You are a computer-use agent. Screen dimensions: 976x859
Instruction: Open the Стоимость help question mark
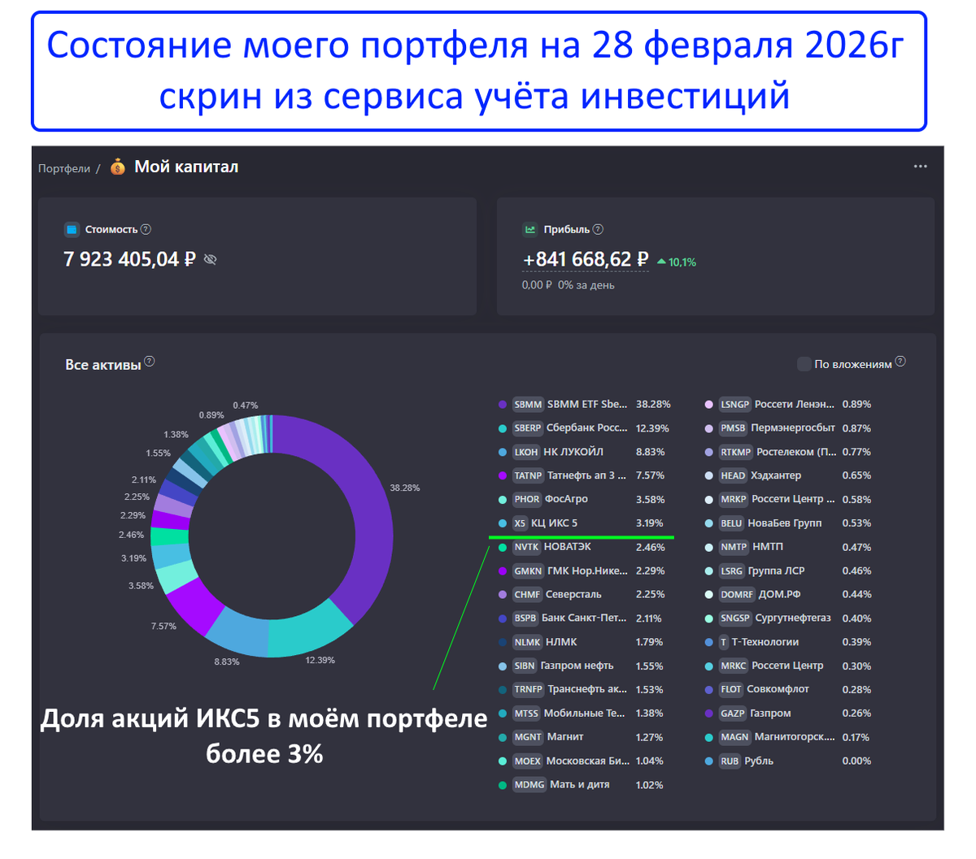pyautogui.click(x=146, y=229)
